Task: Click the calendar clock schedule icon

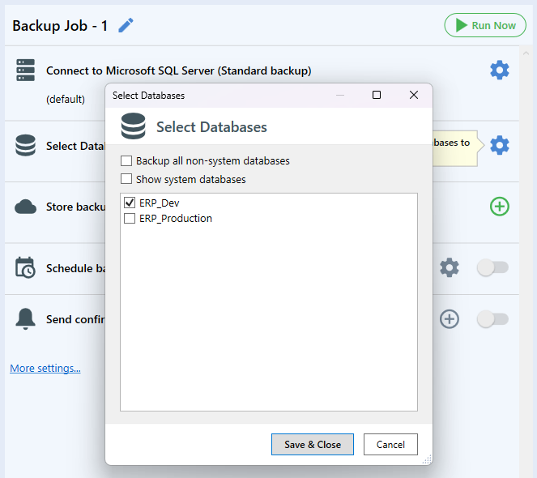Action: [x=25, y=267]
